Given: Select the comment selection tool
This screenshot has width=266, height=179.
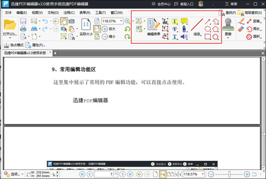Looking at the screenshot, I should (x=64, y=37).
